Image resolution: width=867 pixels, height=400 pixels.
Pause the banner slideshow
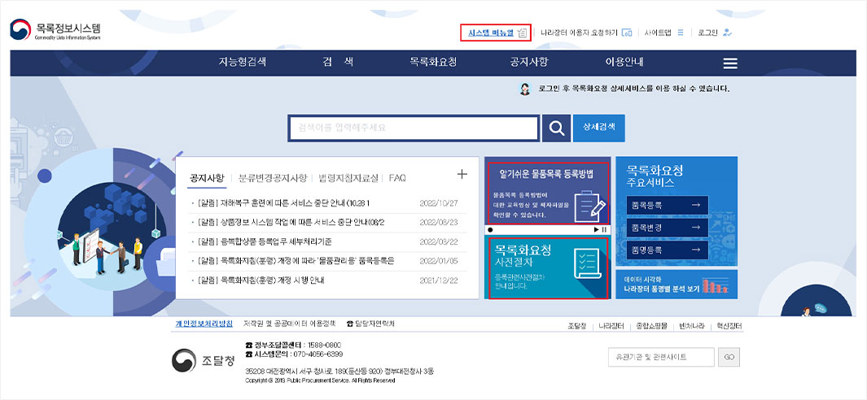point(605,230)
